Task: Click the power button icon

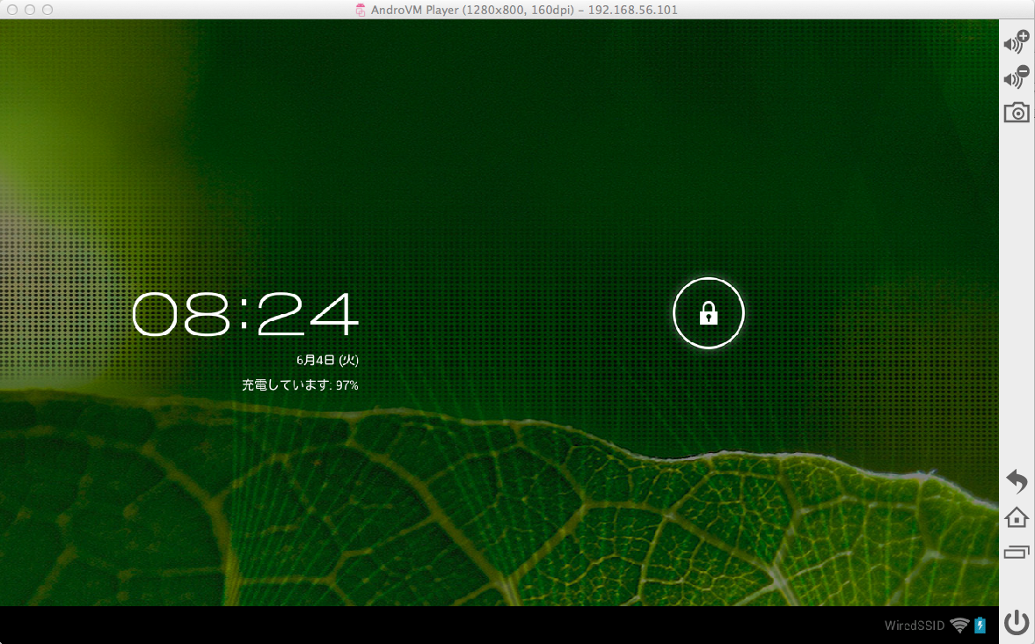Action: pos(1017,623)
